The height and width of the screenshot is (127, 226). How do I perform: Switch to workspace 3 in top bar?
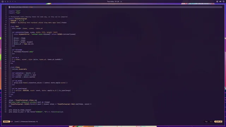click(10, 1)
